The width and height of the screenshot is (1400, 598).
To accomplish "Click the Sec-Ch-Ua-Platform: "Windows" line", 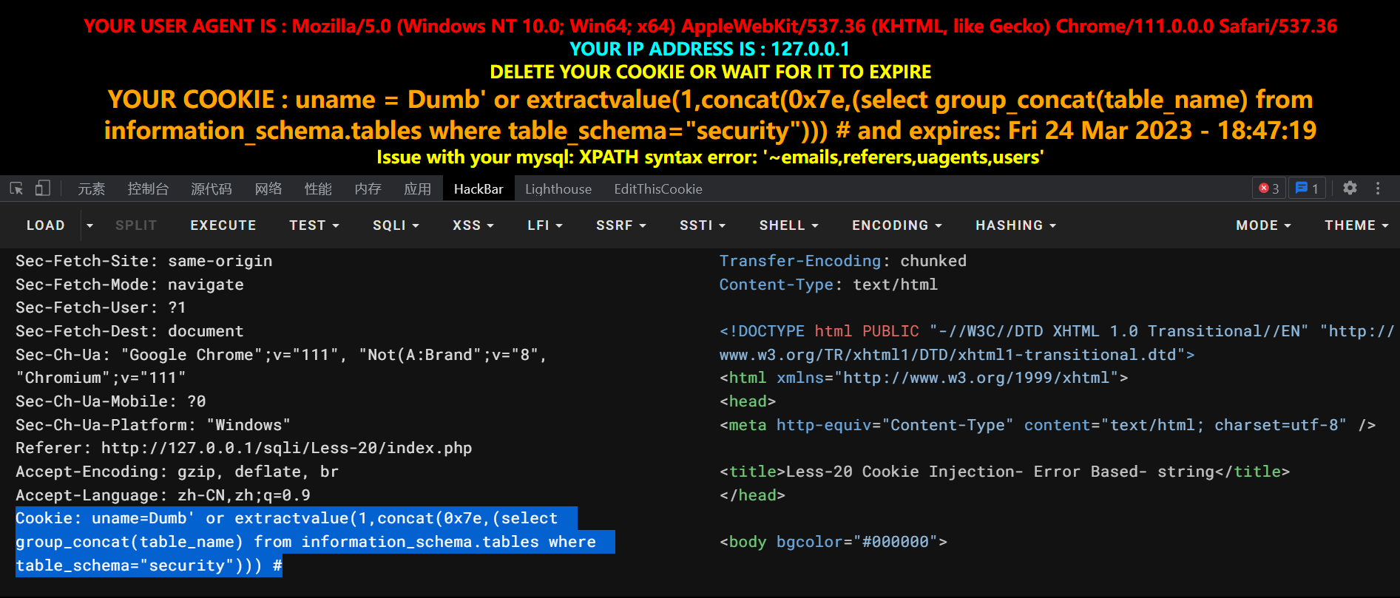I will tap(153, 425).
